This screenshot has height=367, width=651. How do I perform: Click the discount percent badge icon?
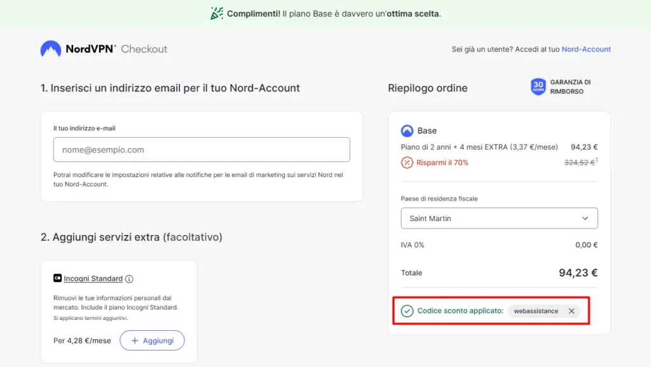(x=407, y=163)
